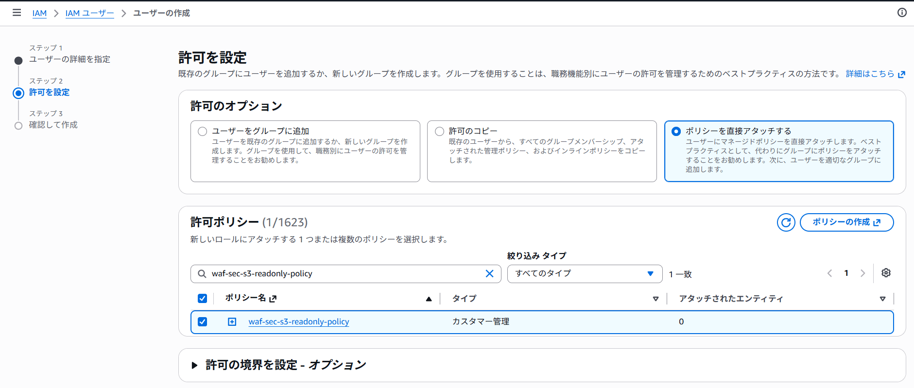This screenshot has height=388, width=914.
Task: Click the attached entities value 0
Action: pos(681,321)
